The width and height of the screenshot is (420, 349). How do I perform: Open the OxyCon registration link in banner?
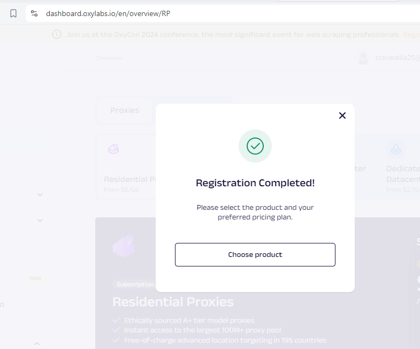[x=411, y=34]
